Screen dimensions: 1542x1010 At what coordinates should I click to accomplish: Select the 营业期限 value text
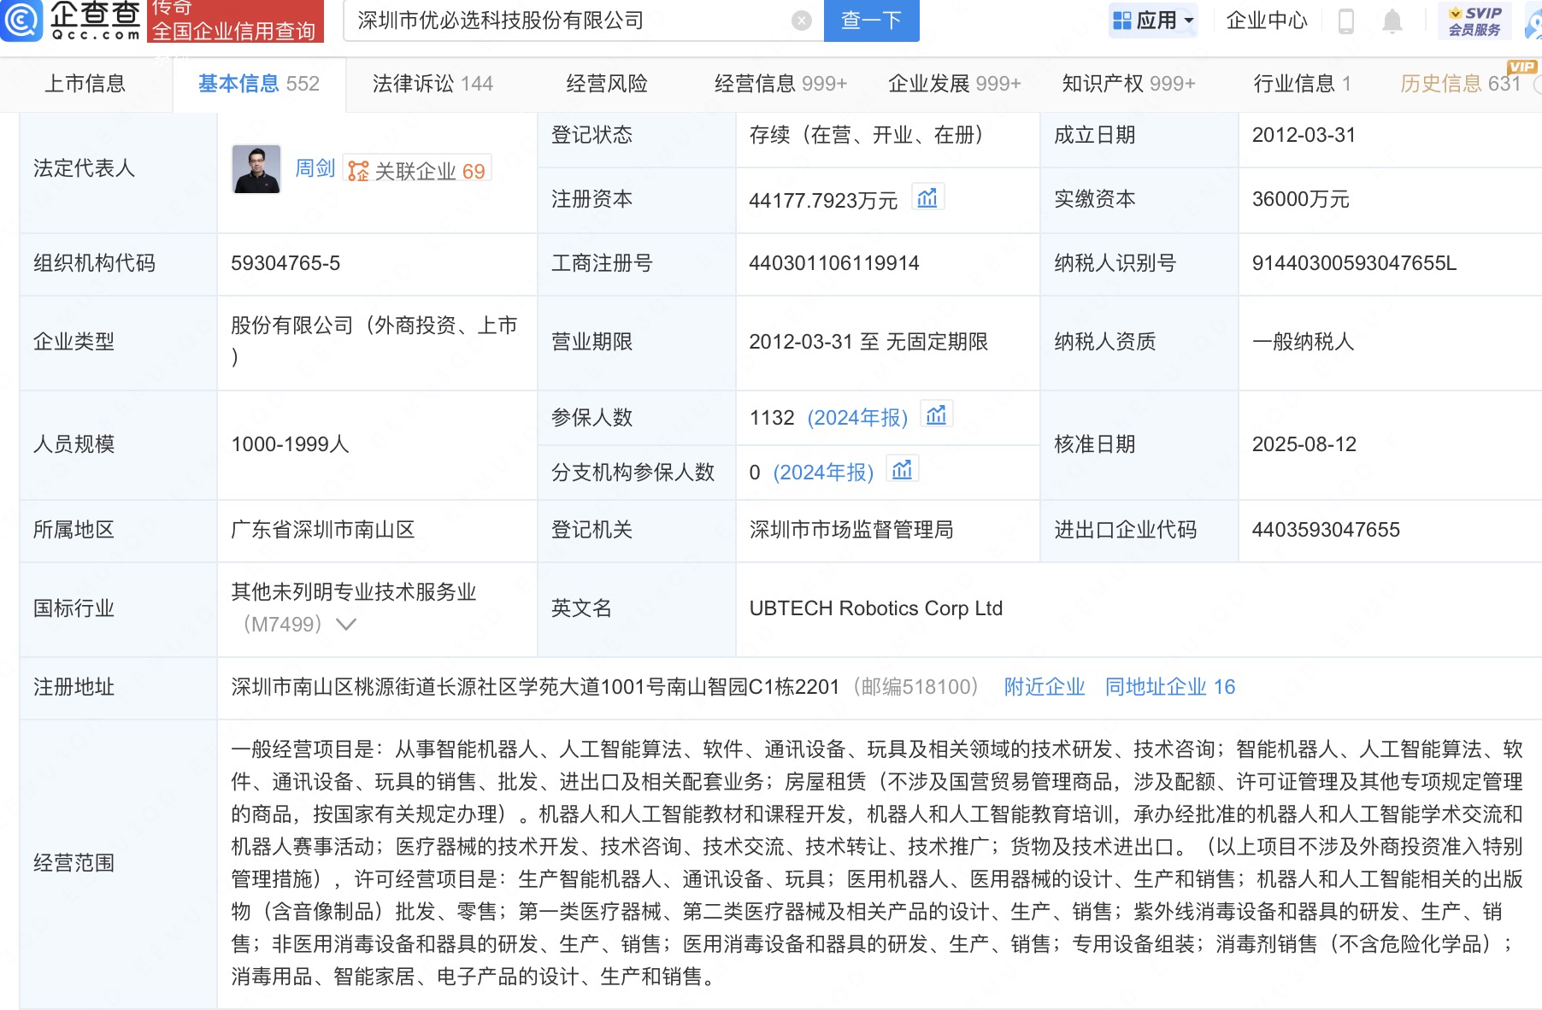click(868, 342)
